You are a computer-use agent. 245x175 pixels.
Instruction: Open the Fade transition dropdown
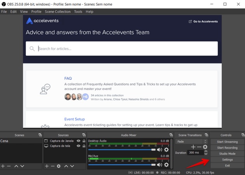(191, 141)
